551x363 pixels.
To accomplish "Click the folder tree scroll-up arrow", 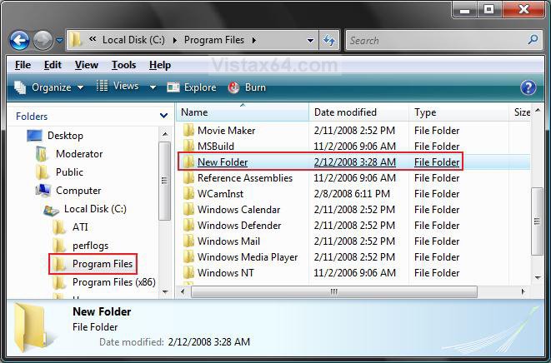I will (165, 134).
